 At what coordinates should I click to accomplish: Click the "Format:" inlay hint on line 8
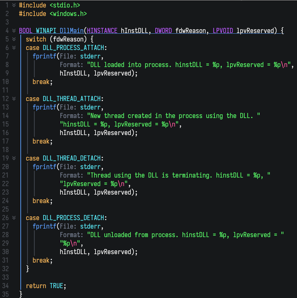[72, 65]
